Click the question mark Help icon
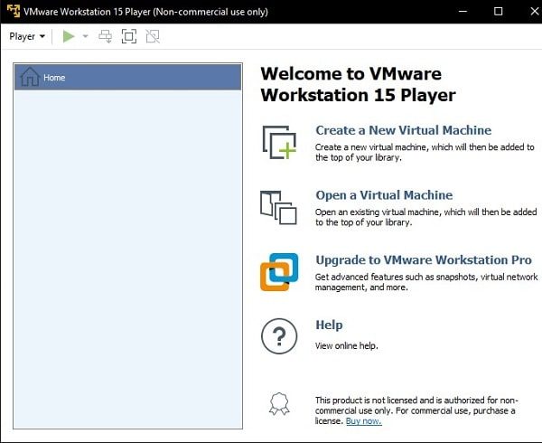The image size is (542, 443). (279, 336)
